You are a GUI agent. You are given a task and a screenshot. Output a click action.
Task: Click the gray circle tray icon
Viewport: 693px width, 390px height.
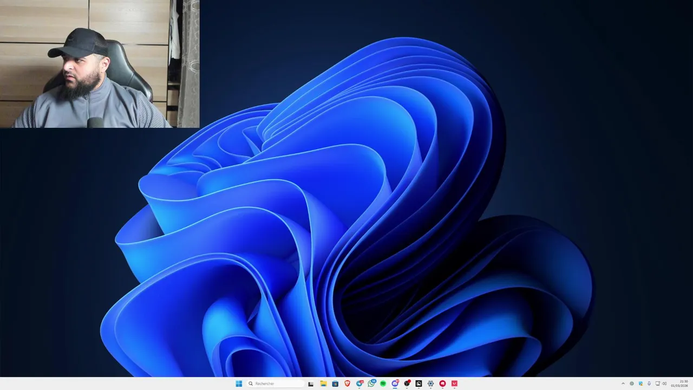pos(632,383)
